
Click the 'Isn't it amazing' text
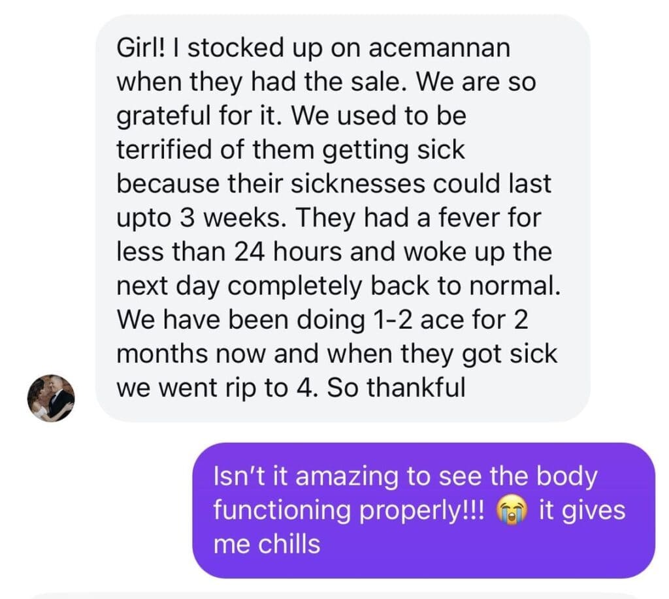point(306,476)
